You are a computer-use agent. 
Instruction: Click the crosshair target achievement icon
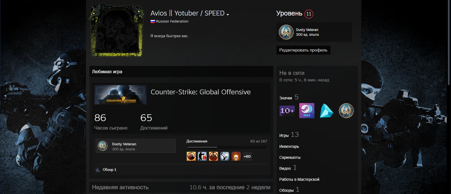coord(191,156)
